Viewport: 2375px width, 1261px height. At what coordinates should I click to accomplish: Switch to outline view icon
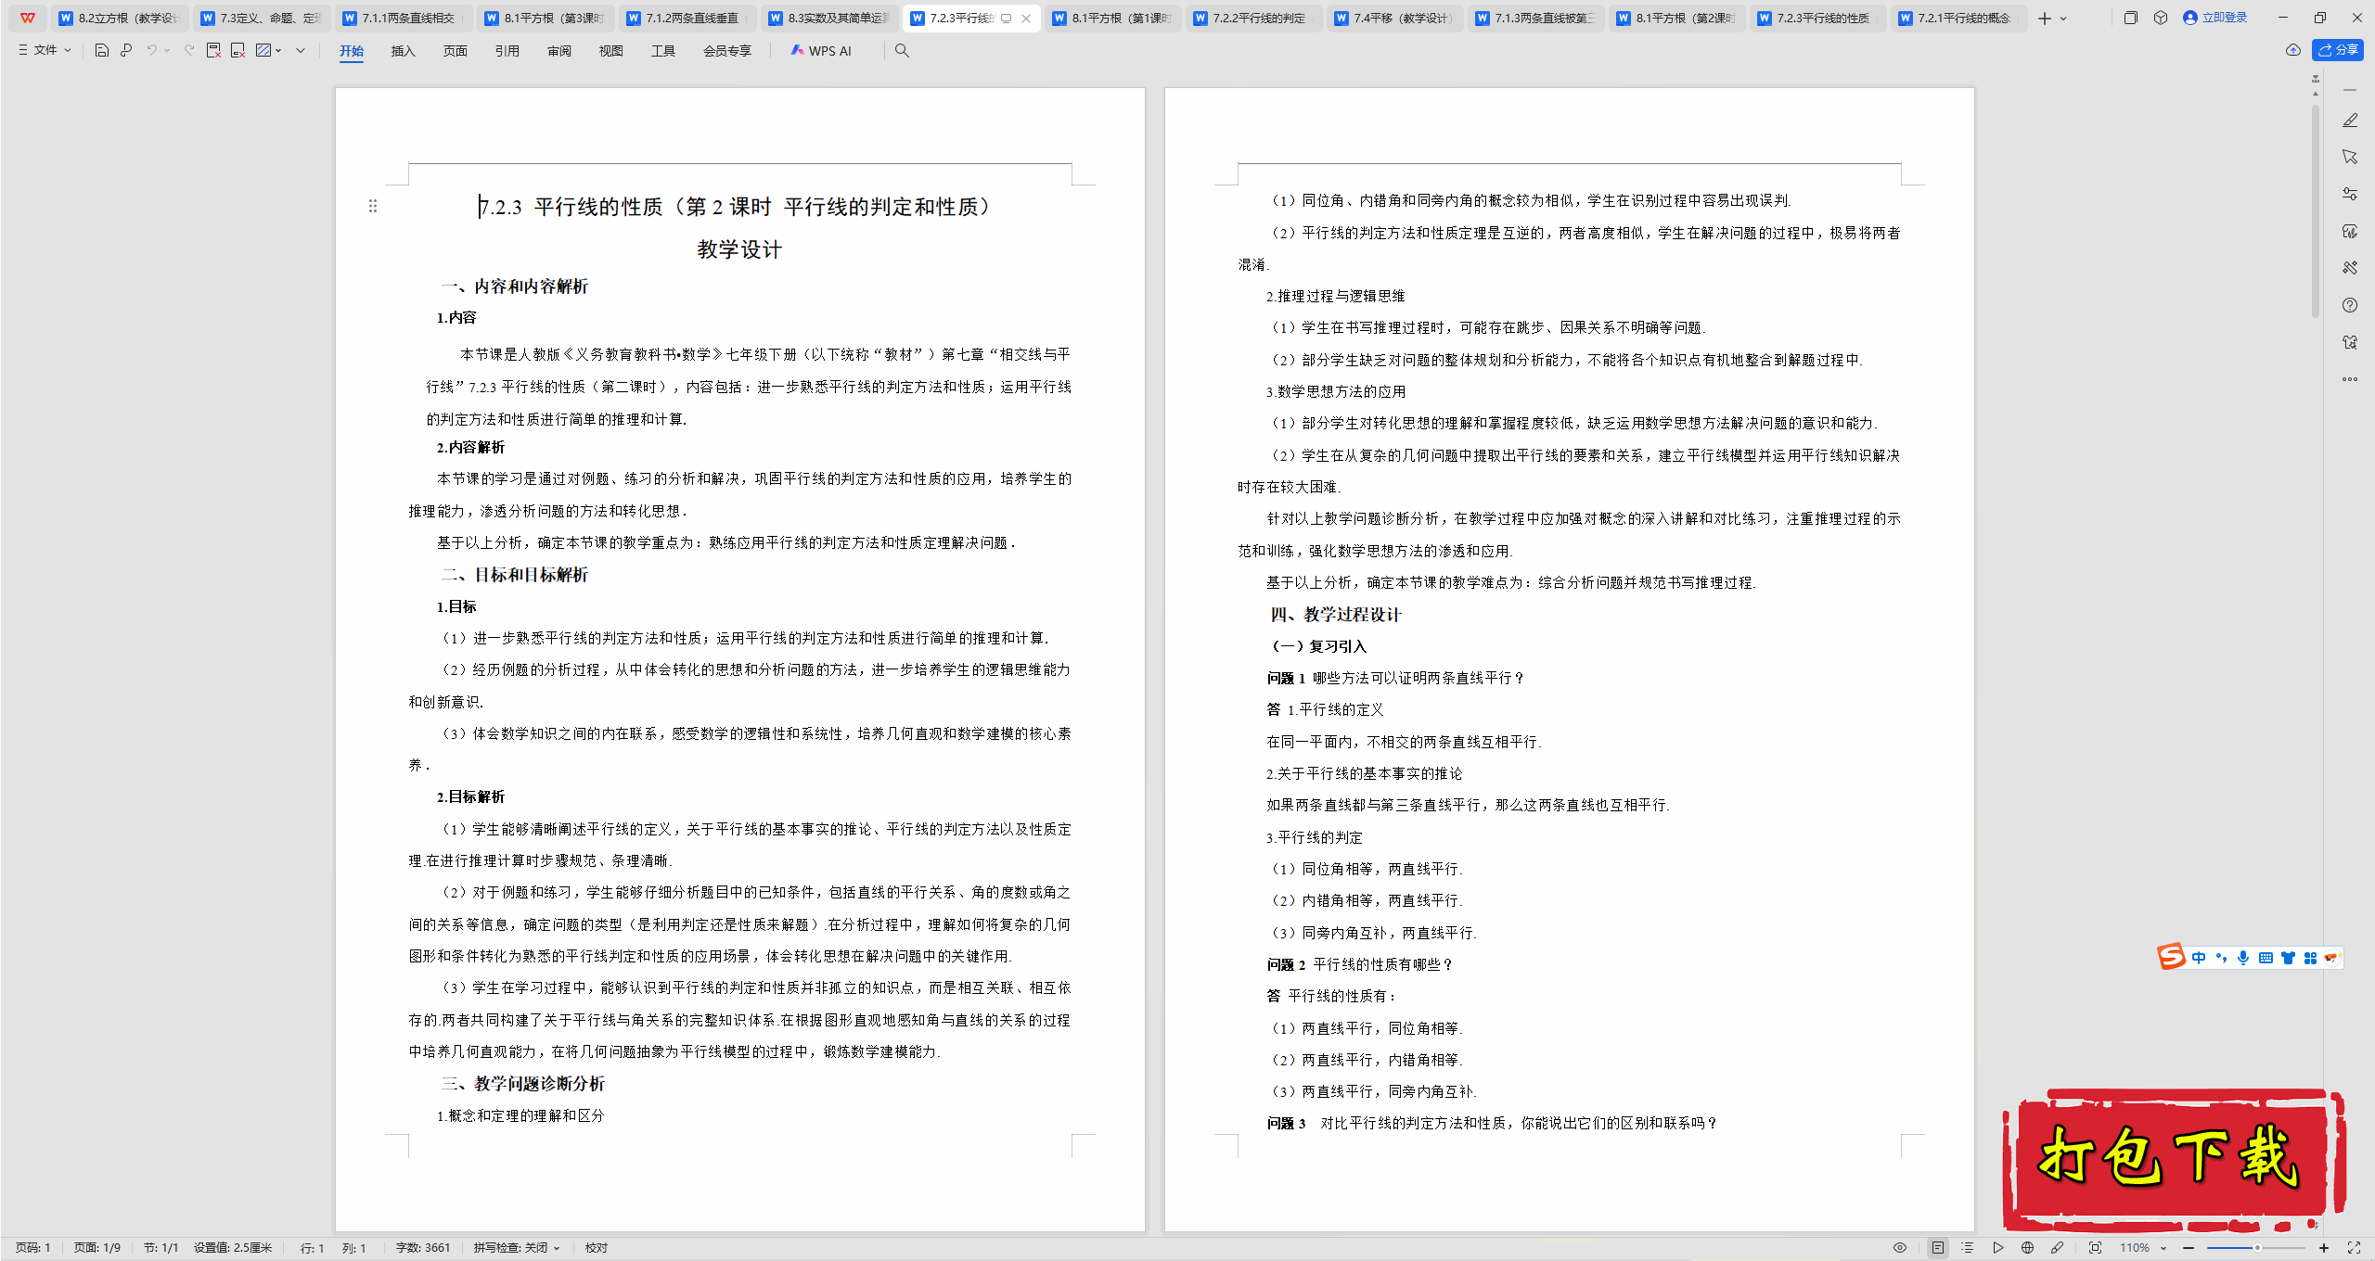pyautogui.click(x=1968, y=1248)
